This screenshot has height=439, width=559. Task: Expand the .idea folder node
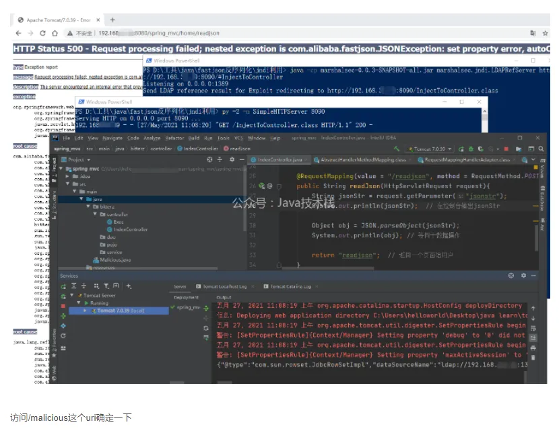(x=67, y=176)
